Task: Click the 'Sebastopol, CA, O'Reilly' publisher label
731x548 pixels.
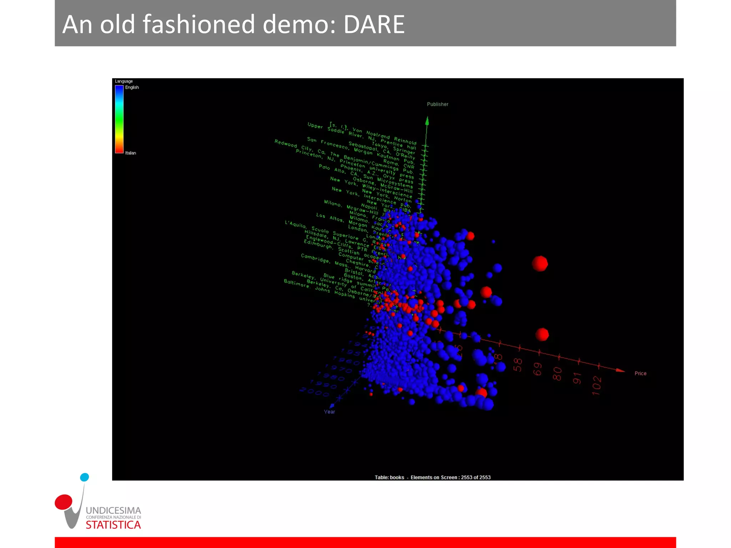Action: coord(382,150)
